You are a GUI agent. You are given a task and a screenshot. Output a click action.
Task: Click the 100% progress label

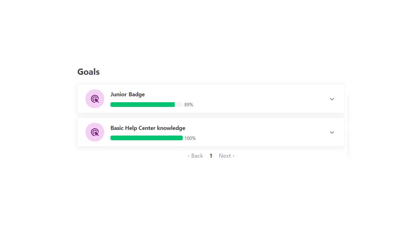click(x=190, y=138)
